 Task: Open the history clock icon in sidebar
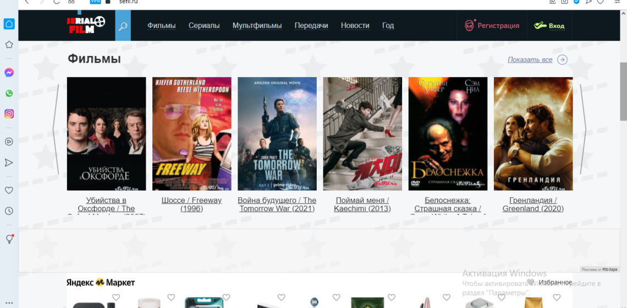[9, 211]
